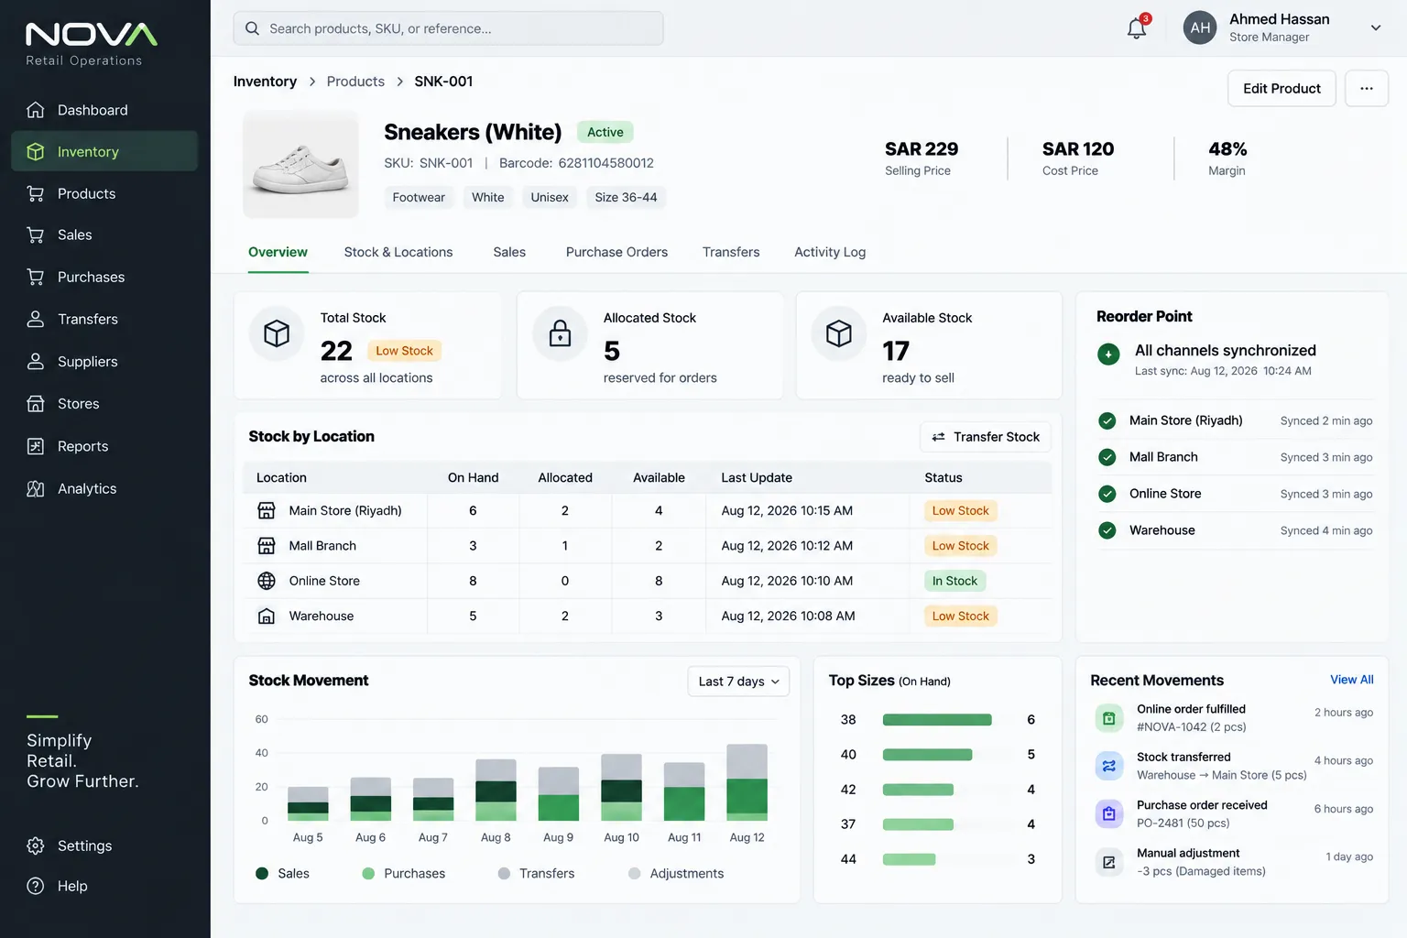
Task: Switch to the Activity Log tab
Action: [x=830, y=252]
